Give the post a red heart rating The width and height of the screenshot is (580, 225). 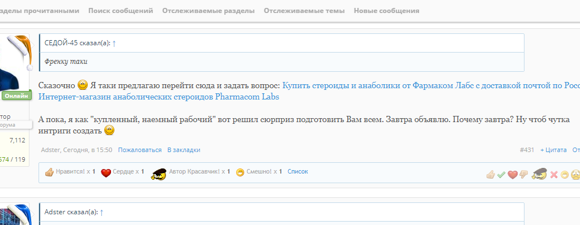click(x=512, y=174)
